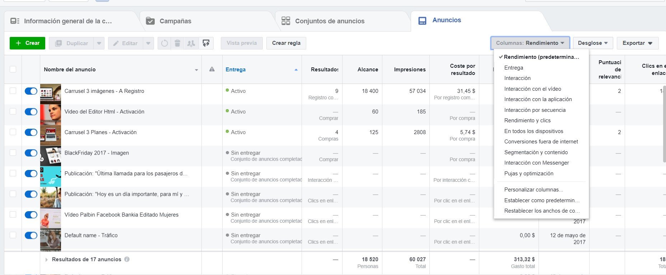Expand Resultados de 17 anuncios row arrow
Screen dimensions: 666x275
coord(46,260)
